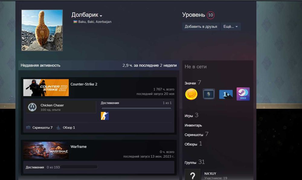
Task: Click the Не в сети status text
Action: point(195,67)
